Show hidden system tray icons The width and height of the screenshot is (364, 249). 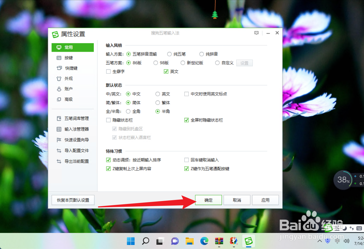[320, 241]
